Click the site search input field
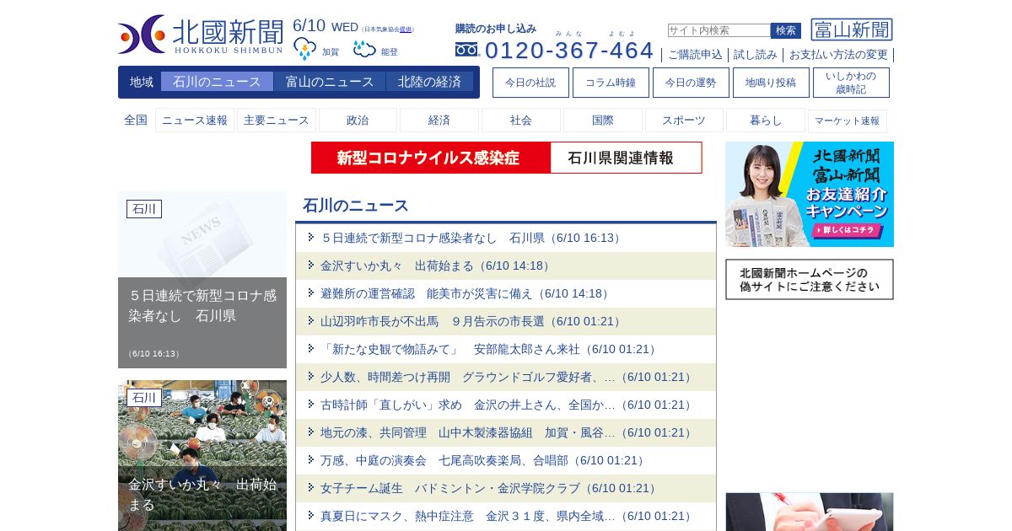 point(719,30)
